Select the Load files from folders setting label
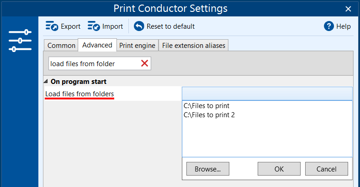Image resolution: width=360 pixels, height=187 pixels. tap(79, 94)
